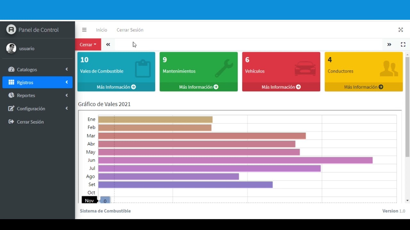Expand the Reportes menu arrow
This screenshot has width=410, height=230.
tap(67, 95)
